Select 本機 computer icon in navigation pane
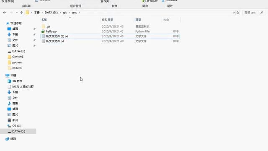 click(8, 75)
